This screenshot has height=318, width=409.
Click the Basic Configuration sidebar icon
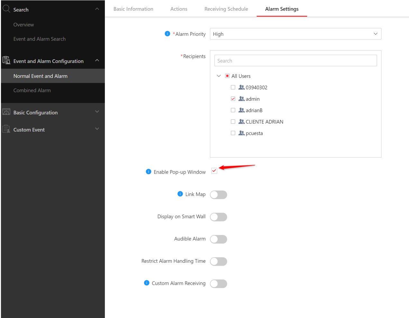6,112
